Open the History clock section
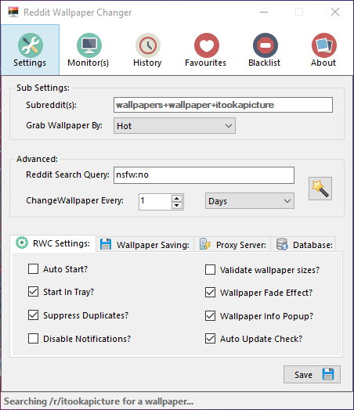 click(147, 50)
